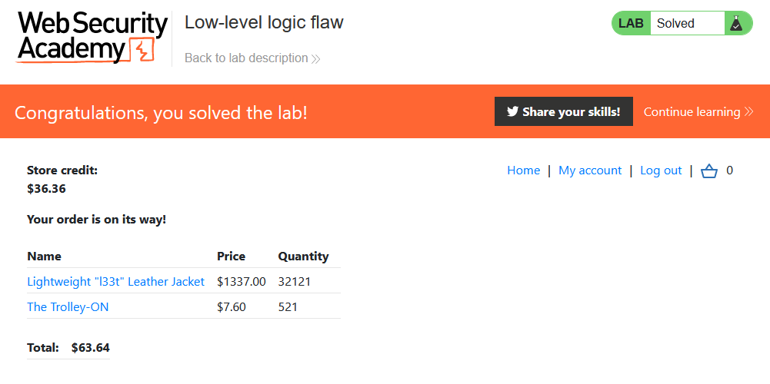Navigate to Home
Viewport: 770px width, 384px height.
(x=523, y=170)
